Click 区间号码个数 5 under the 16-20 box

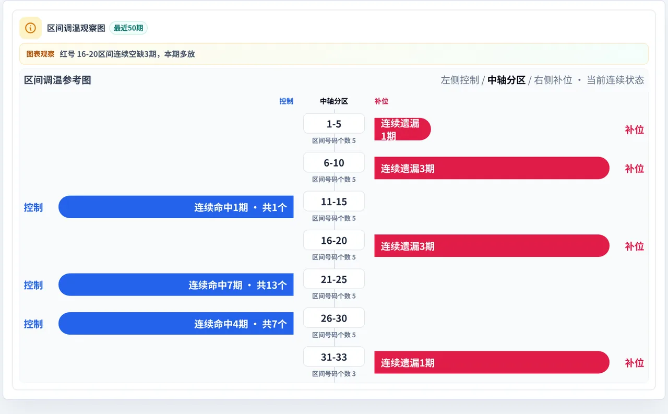pyautogui.click(x=334, y=257)
